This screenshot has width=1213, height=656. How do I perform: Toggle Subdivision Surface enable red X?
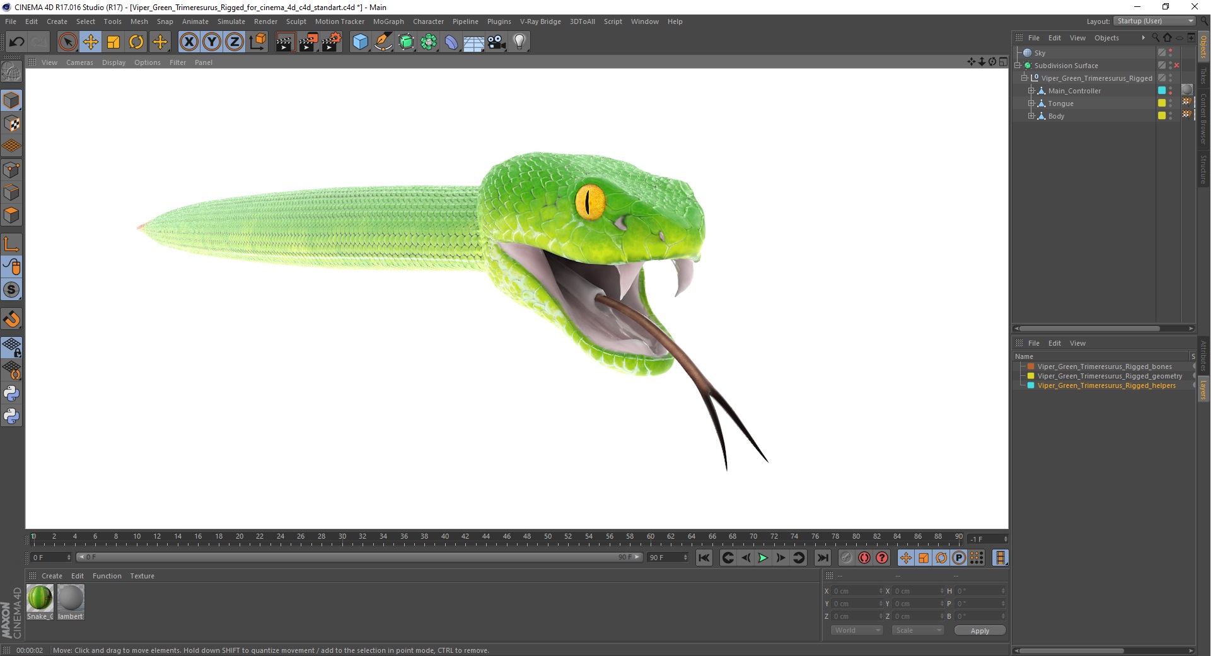pos(1176,66)
